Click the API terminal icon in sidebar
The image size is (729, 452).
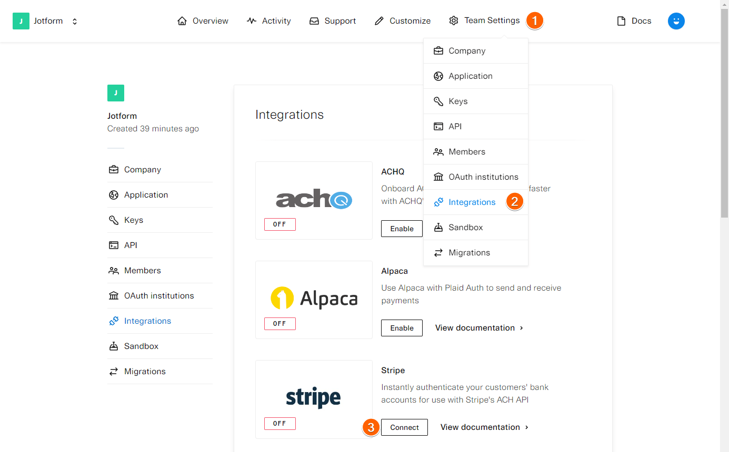click(x=114, y=245)
